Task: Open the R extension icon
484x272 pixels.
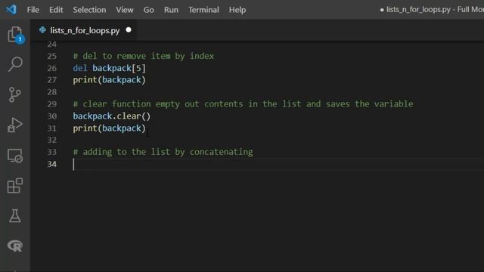Action: 15,246
